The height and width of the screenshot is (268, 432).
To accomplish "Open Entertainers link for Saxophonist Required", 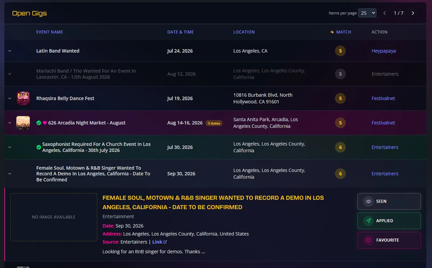I will (x=385, y=147).
